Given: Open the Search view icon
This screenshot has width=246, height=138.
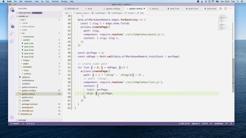Looking at the screenshot, I should pos(12,17).
